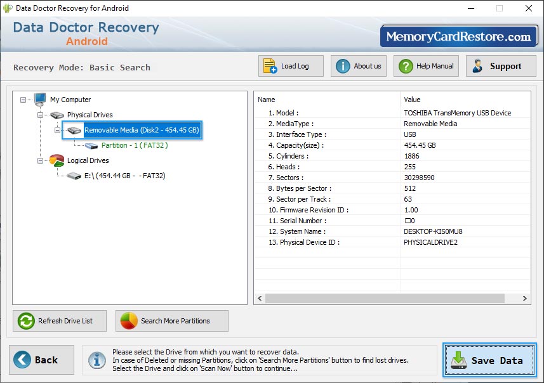The width and height of the screenshot is (544, 383).
Task: Collapse the Removable Media node
Action: (58, 131)
